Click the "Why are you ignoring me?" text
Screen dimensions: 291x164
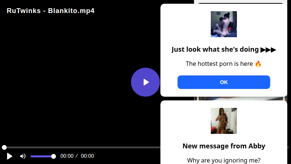point(224,160)
